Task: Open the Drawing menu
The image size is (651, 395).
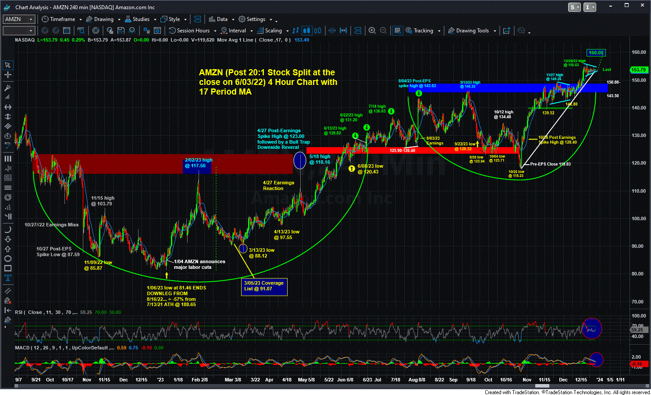Action: 100,19
